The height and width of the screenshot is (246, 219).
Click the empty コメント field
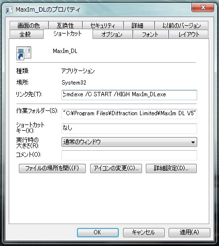coord(129,155)
